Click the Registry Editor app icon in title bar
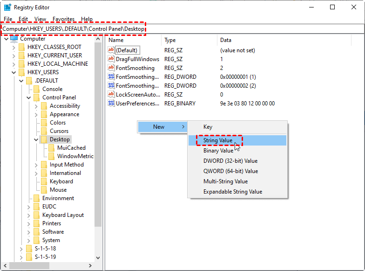Screen dimensions: 365x271 7,7
